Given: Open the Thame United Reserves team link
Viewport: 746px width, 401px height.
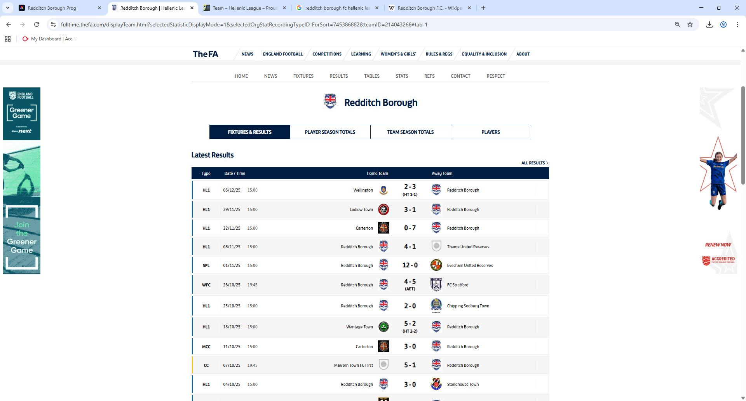Looking at the screenshot, I should click(468, 247).
